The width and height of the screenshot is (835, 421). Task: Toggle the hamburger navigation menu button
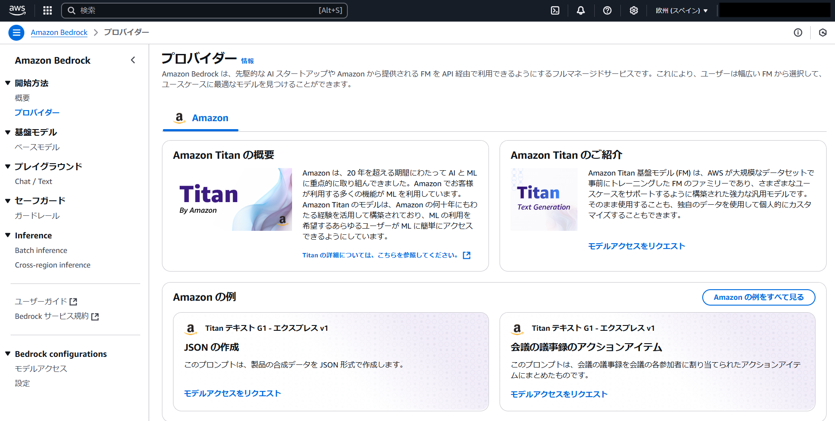point(16,32)
